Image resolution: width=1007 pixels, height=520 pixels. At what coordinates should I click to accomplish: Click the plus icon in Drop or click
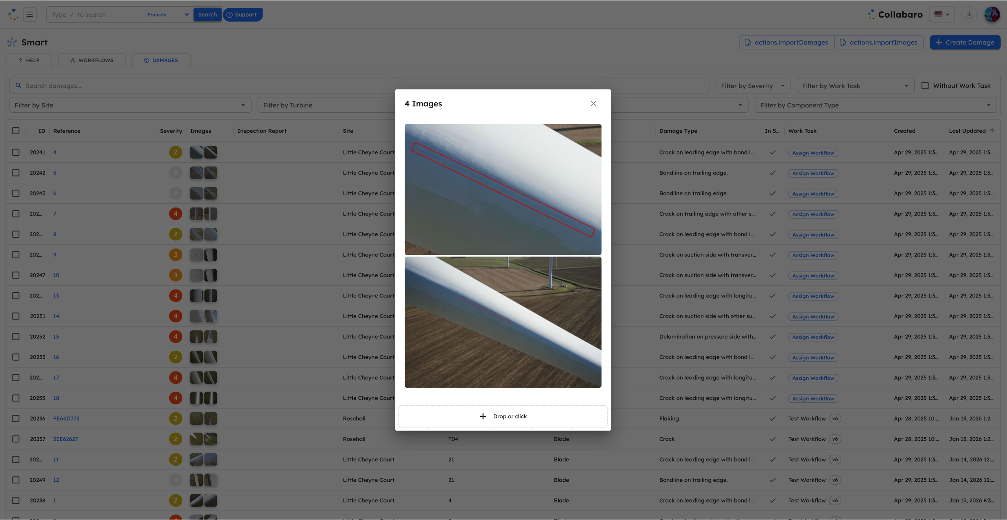tap(483, 416)
